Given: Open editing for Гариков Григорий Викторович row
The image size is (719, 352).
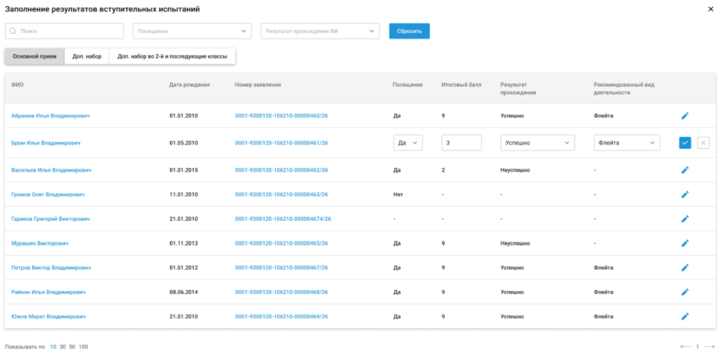Looking at the screenshot, I should 685,219.
